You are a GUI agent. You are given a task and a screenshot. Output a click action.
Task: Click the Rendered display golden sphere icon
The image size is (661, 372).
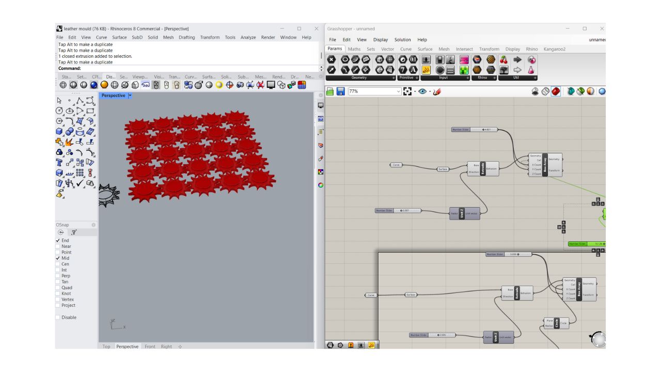pos(104,85)
